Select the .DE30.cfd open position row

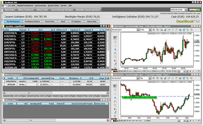coord(56,84)
